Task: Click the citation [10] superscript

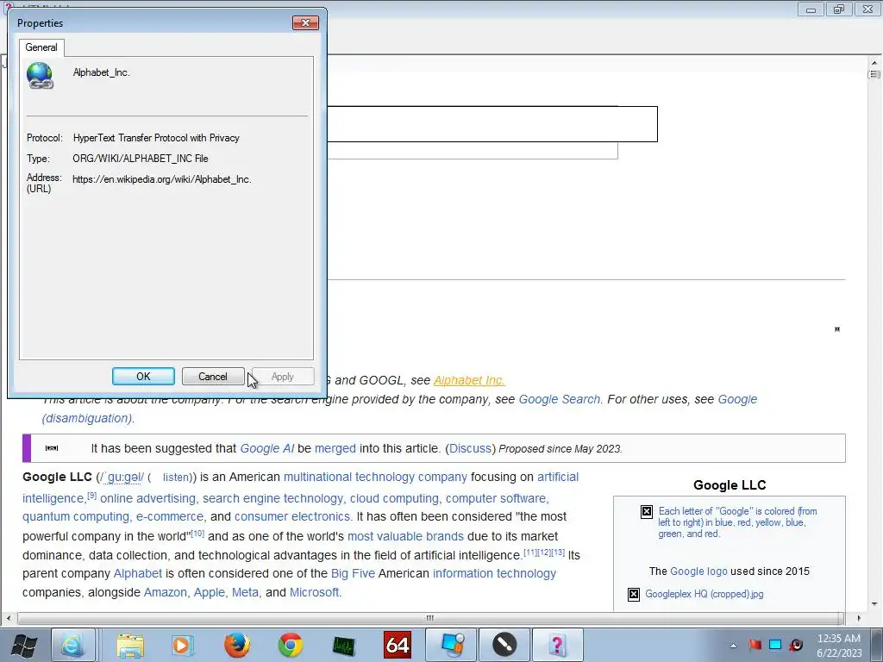Action: [197, 533]
